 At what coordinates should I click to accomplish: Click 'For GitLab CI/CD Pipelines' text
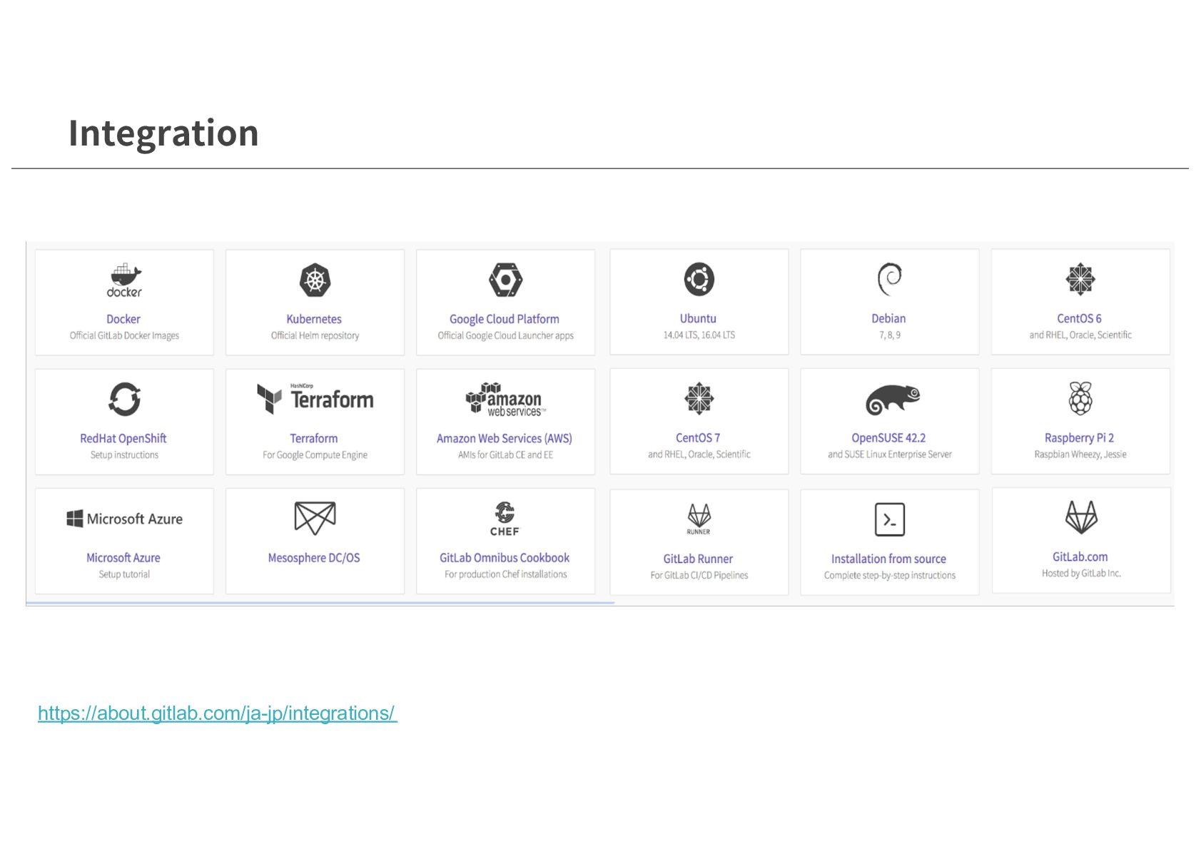(x=699, y=575)
